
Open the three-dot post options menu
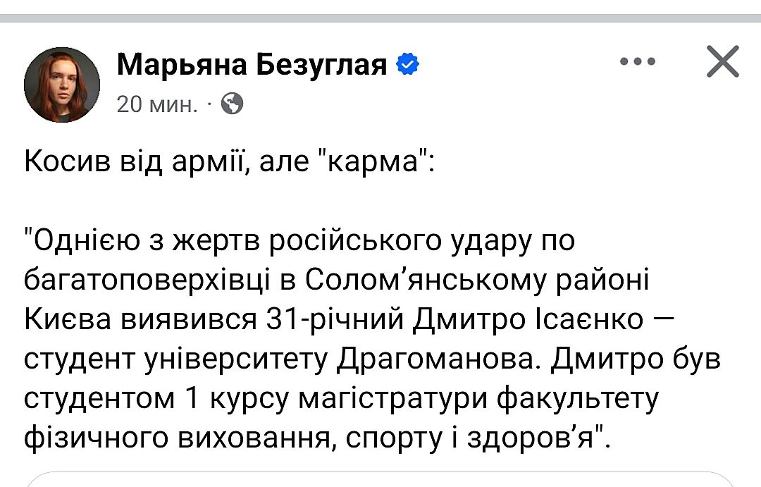pos(638,62)
